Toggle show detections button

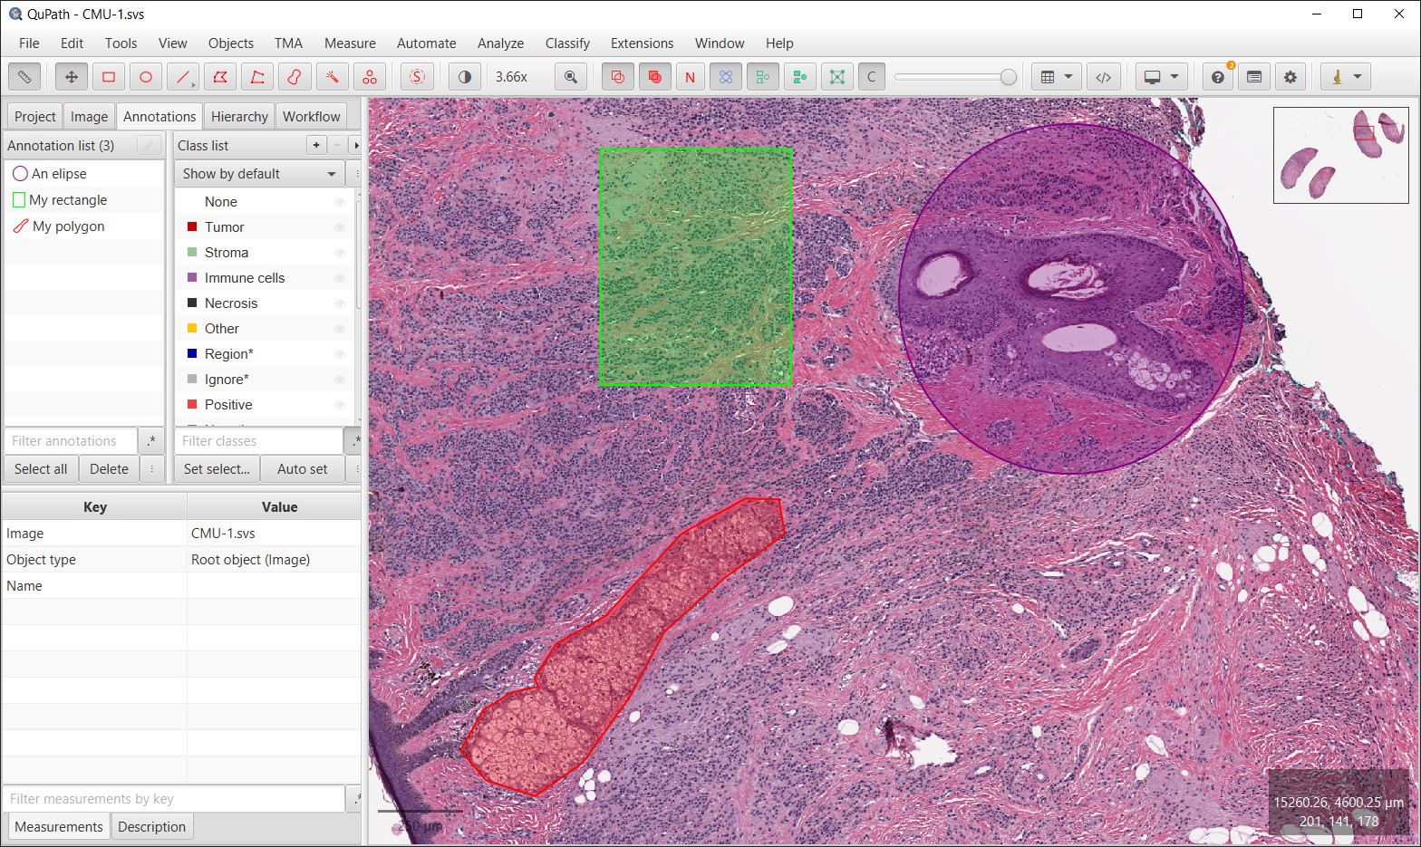pos(763,77)
